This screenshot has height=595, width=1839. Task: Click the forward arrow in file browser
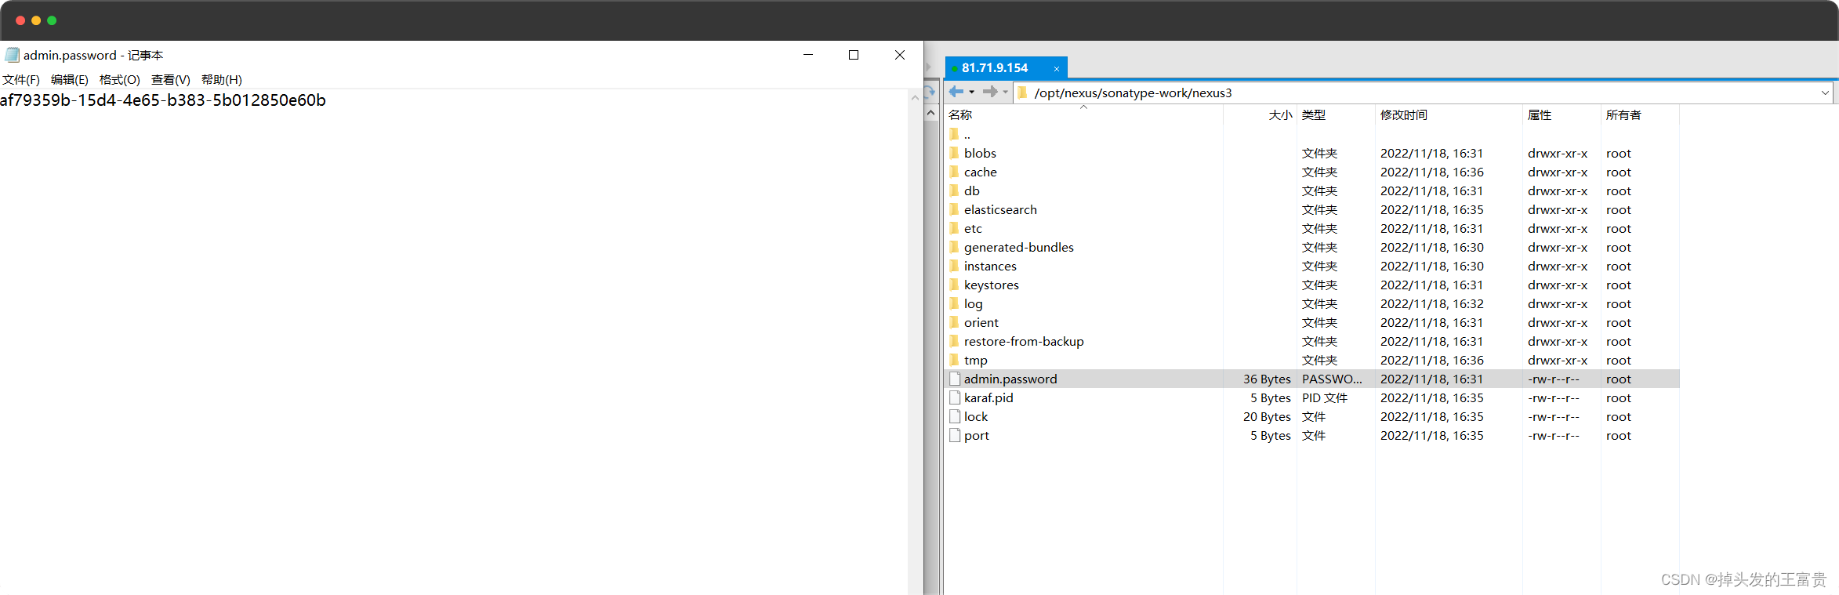(990, 92)
